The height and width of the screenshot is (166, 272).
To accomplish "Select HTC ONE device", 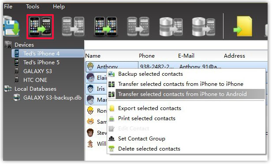I will (35, 80).
